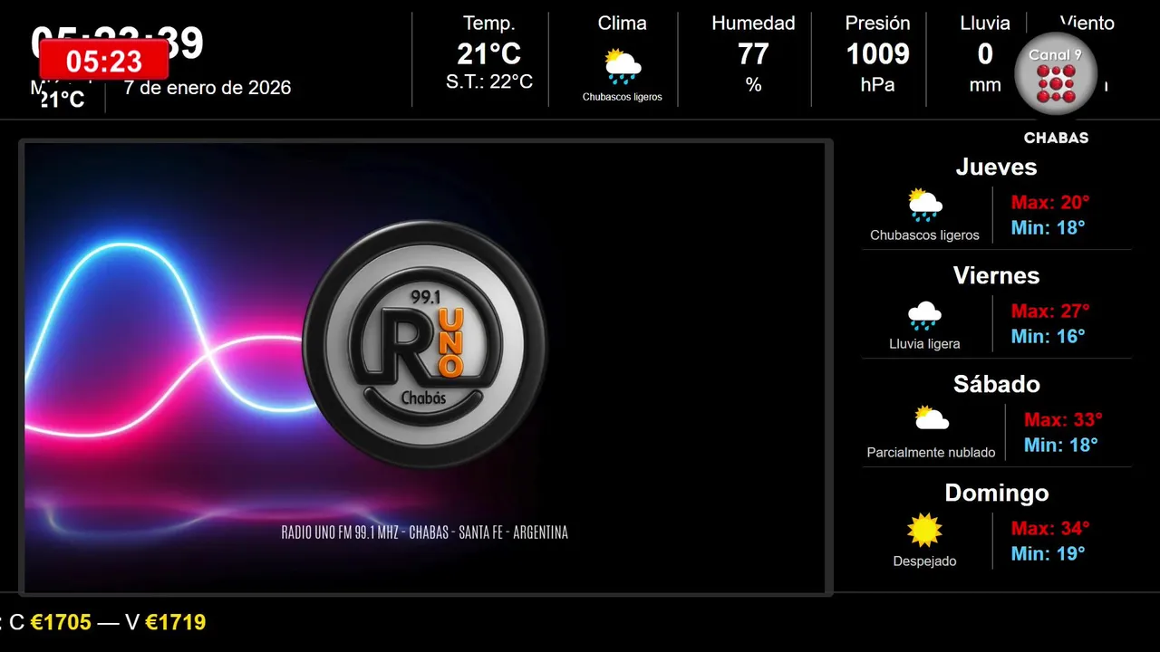Click 'Min: 18°' for Sábado
The width and height of the screenshot is (1160, 652).
click(x=1060, y=445)
